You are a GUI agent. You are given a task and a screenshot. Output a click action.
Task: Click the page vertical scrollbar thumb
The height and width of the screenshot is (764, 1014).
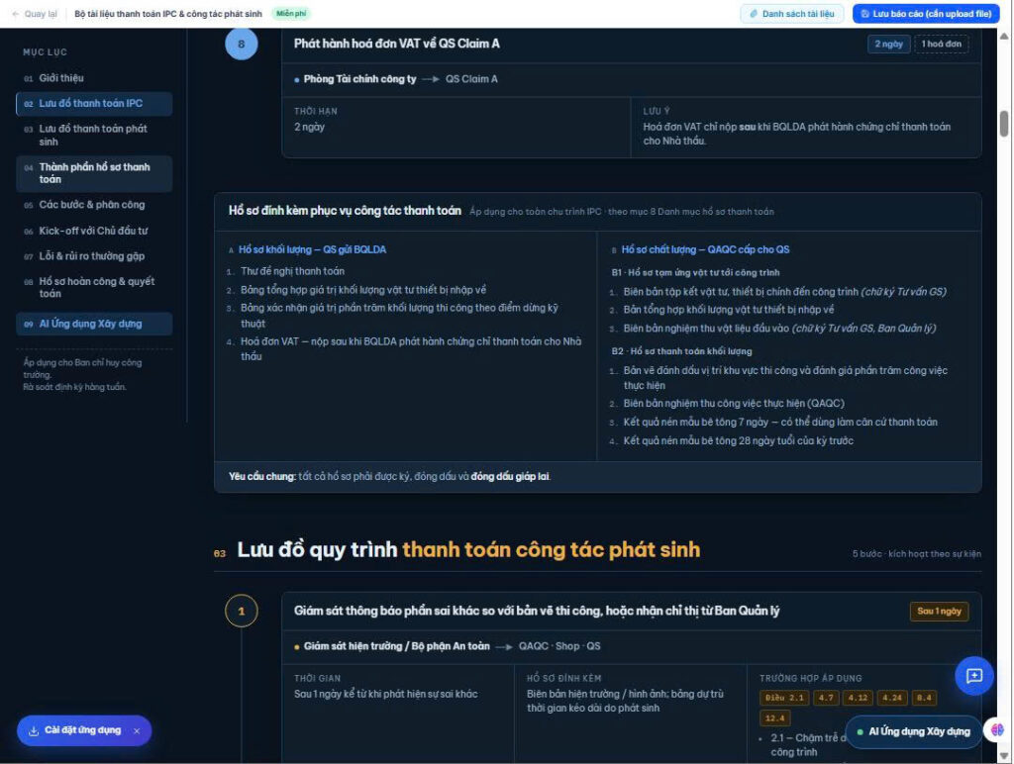pos(1004,124)
